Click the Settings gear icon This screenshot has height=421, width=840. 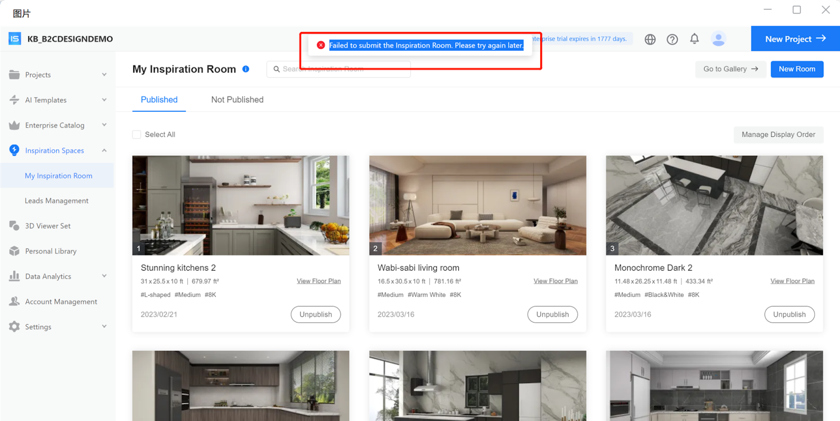tap(14, 327)
